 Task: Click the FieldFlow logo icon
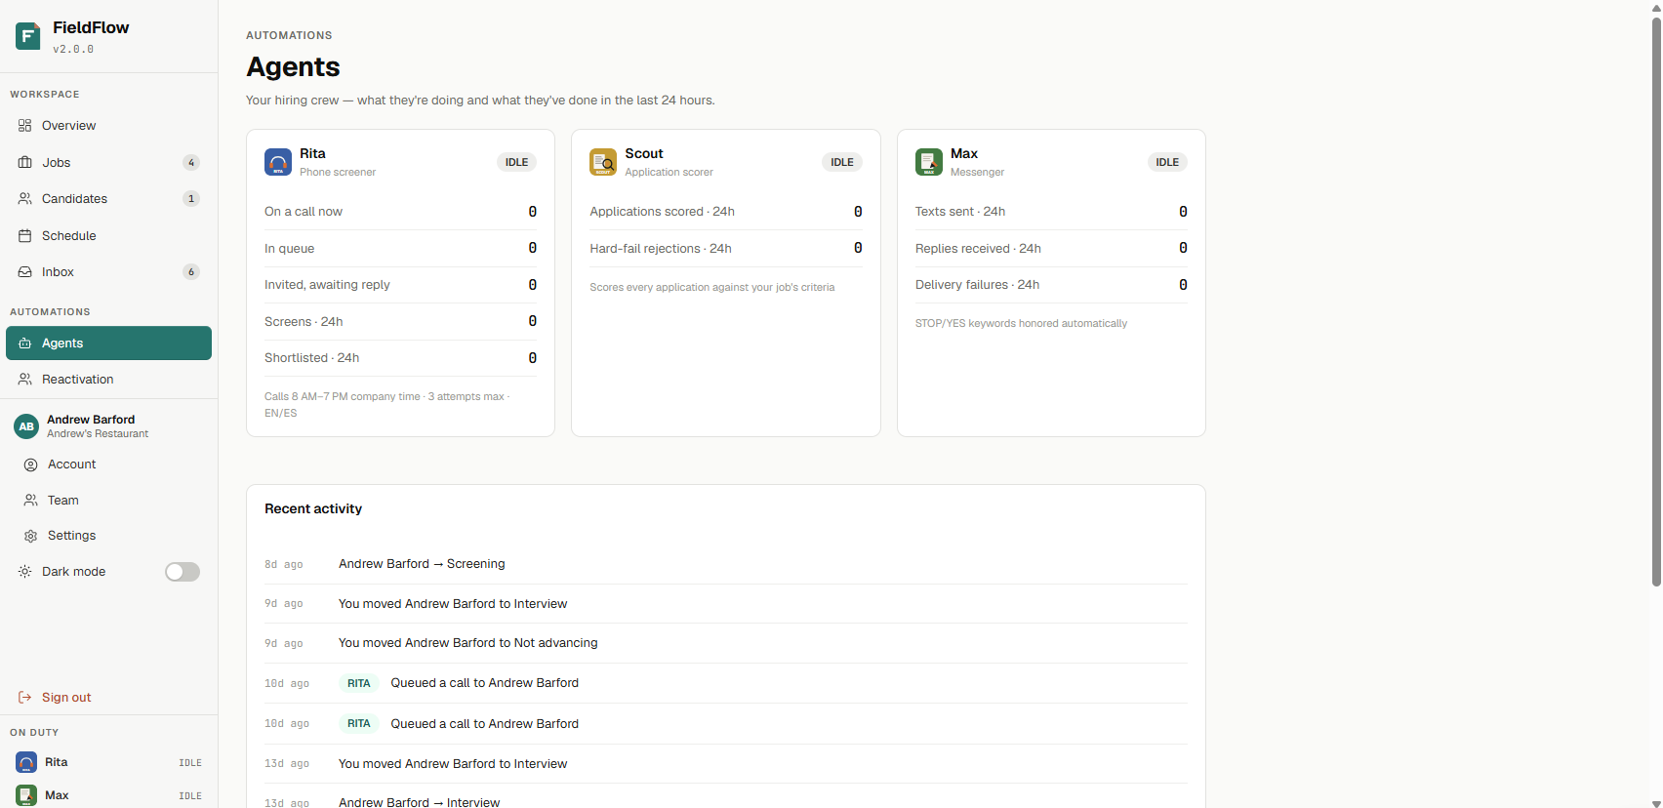tap(28, 36)
